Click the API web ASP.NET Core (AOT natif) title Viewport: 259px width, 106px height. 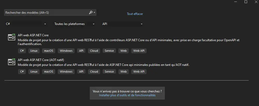[x=41, y=60]
